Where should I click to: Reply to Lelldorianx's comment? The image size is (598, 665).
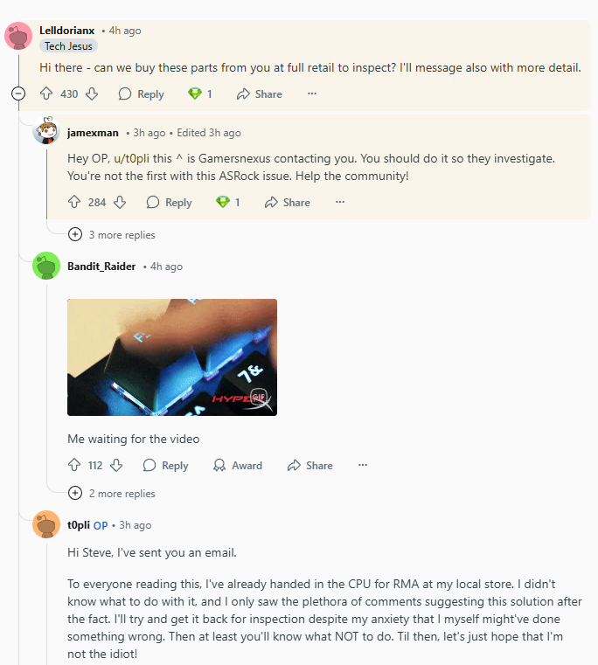coord(142,94)
